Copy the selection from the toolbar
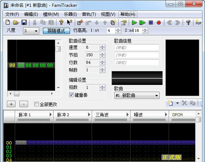This screenshot has height=162, width=205. pos(43,23)
